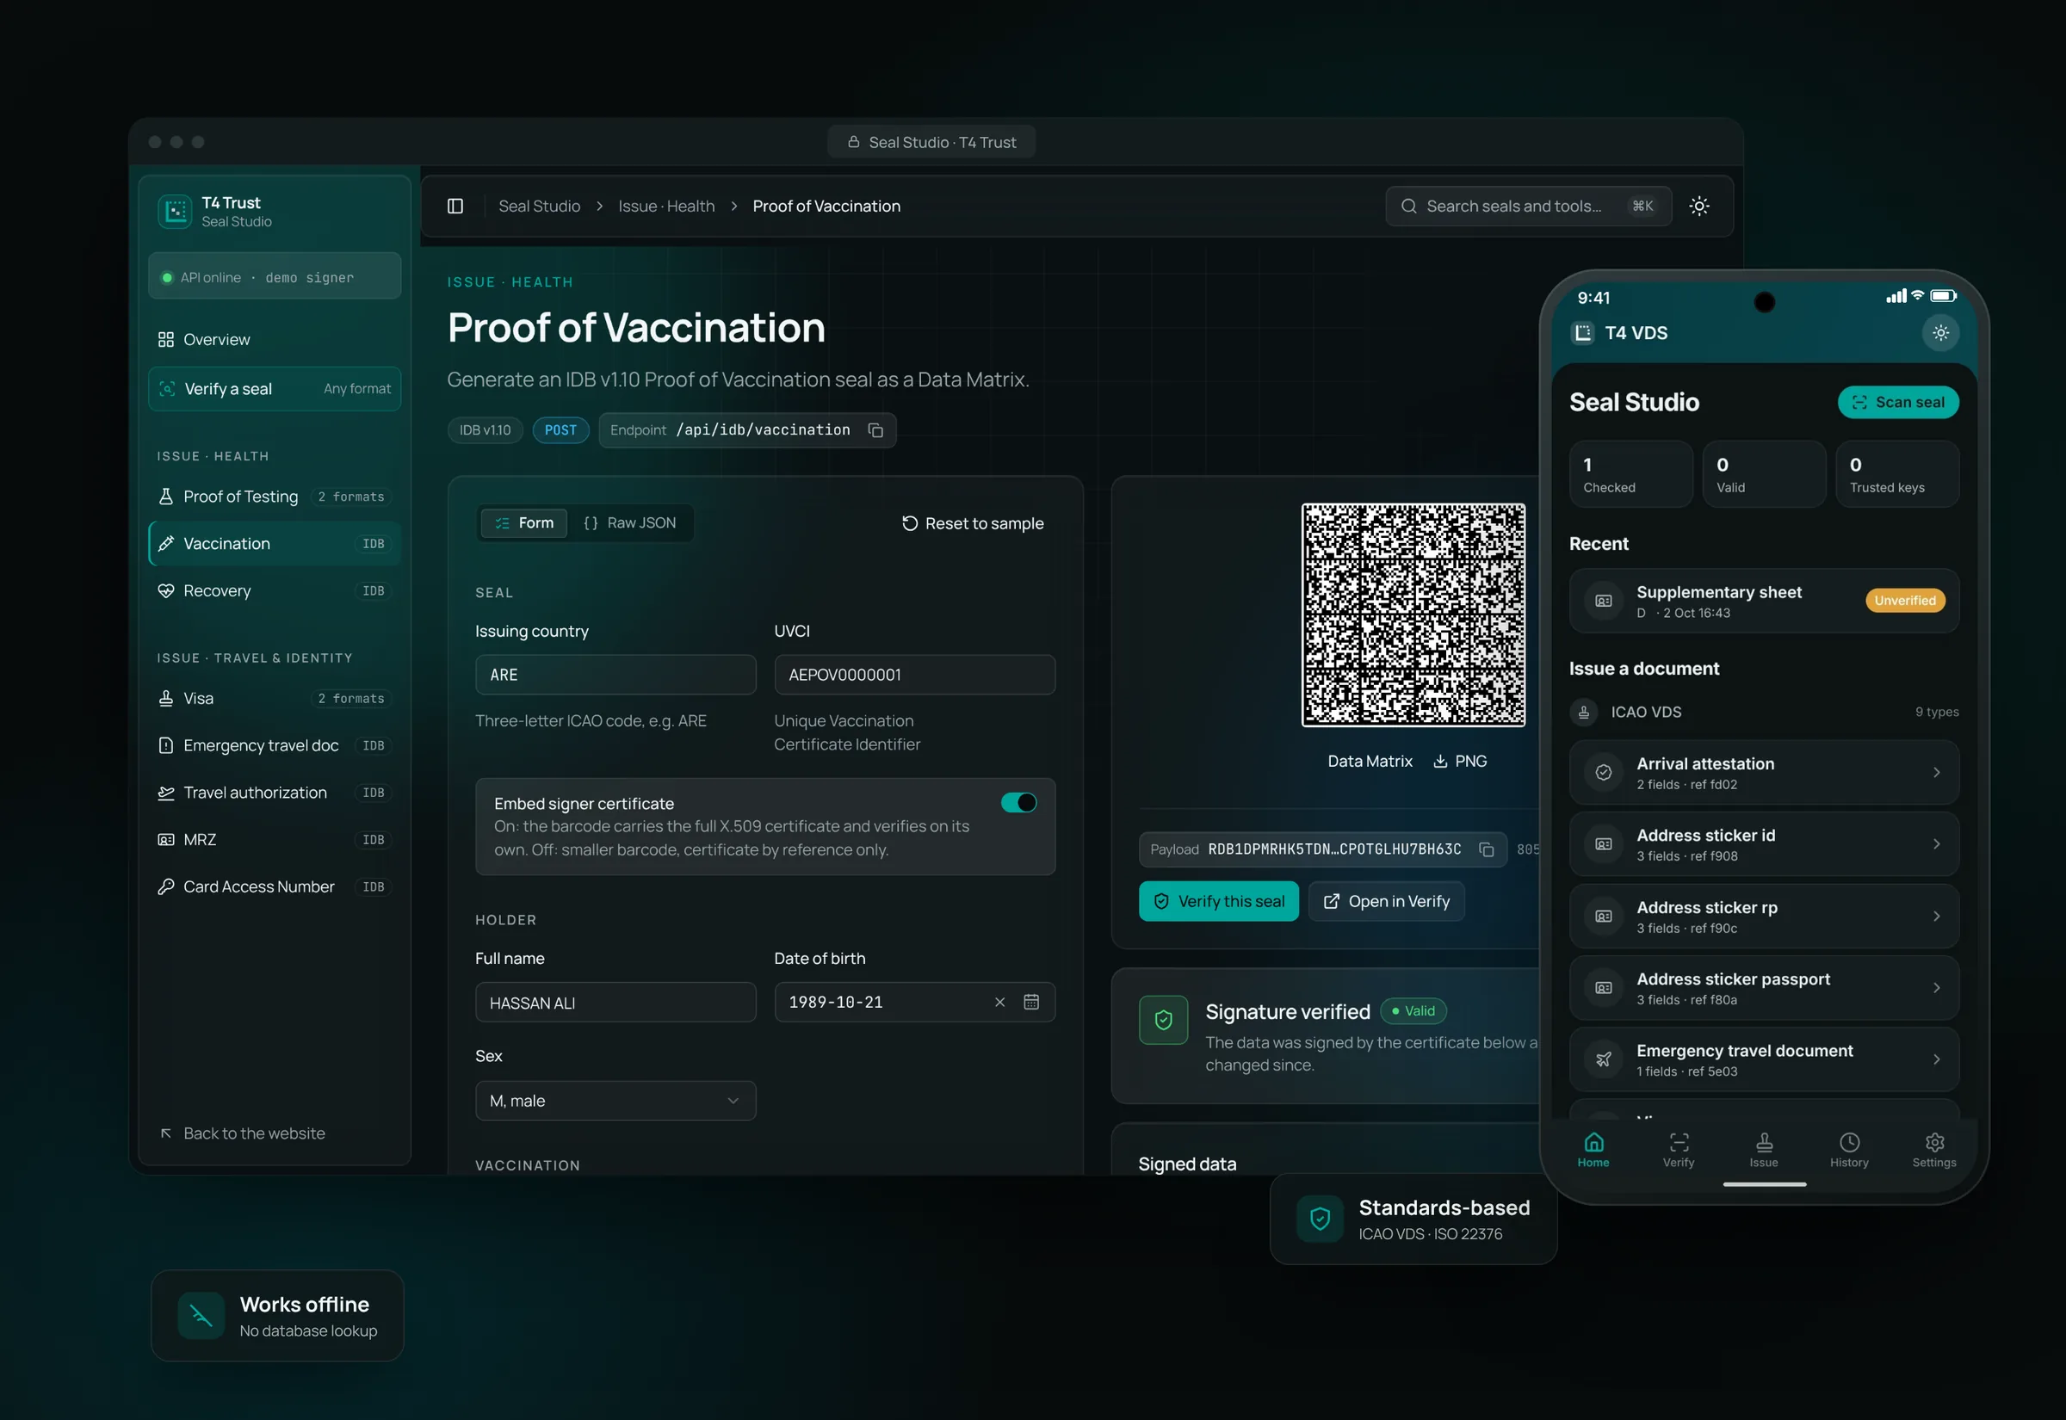2066x1420 pixels.
Task: Tap Home in phone bottom bar
Action: [x=1593, y=1150]
